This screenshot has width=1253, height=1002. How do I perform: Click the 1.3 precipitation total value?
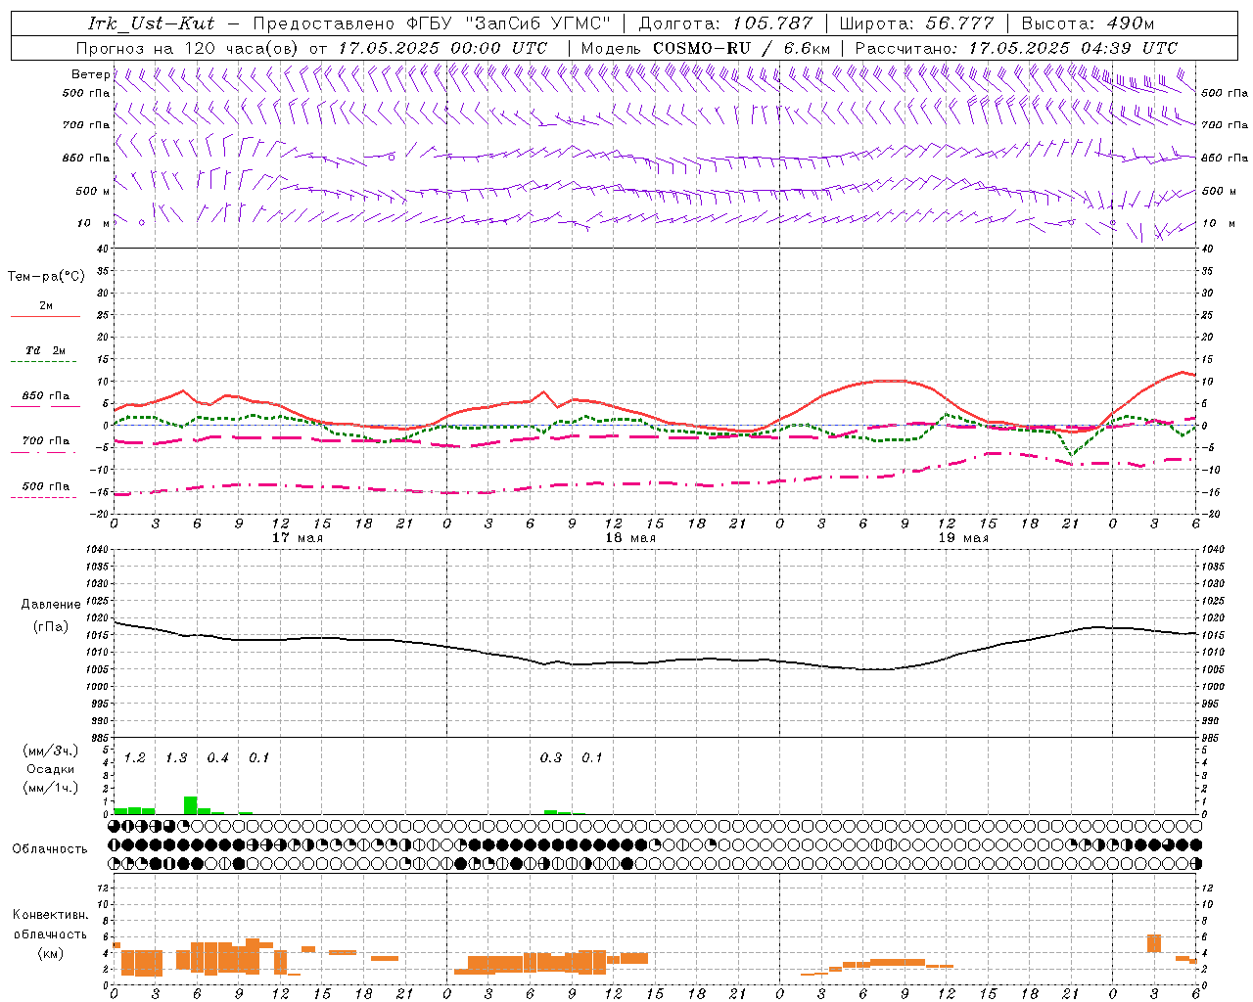(x=176, y=758)
